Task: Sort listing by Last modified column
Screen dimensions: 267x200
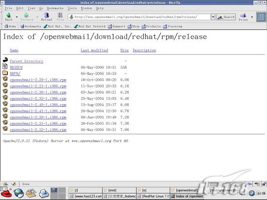Action: point(94,50)
